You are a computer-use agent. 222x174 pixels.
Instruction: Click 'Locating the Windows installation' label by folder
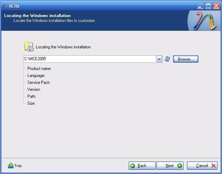[63, 47]
